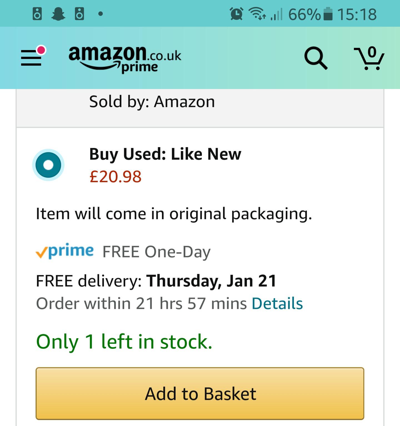The height and width of the screenshot is (426, 400).
Task: Tap the Amazon.co.uk Prime logo
Action: click(x=125, y=58)
